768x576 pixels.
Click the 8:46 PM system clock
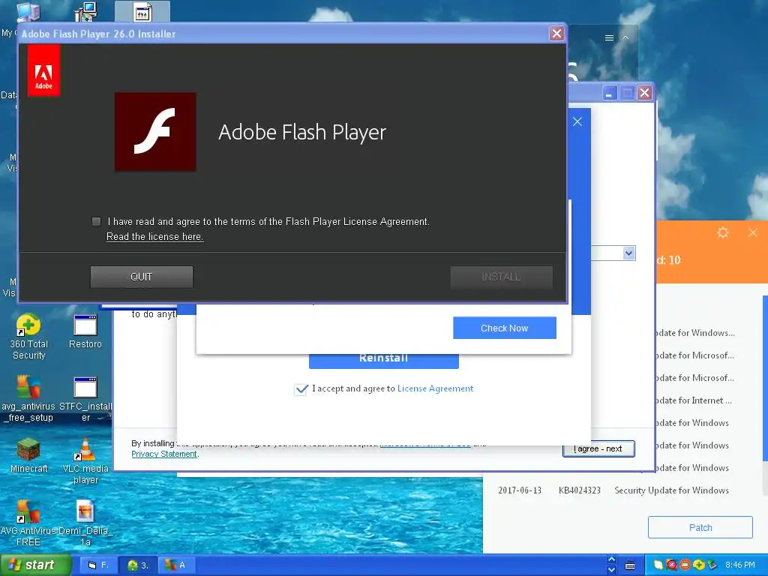pos(740,565)
